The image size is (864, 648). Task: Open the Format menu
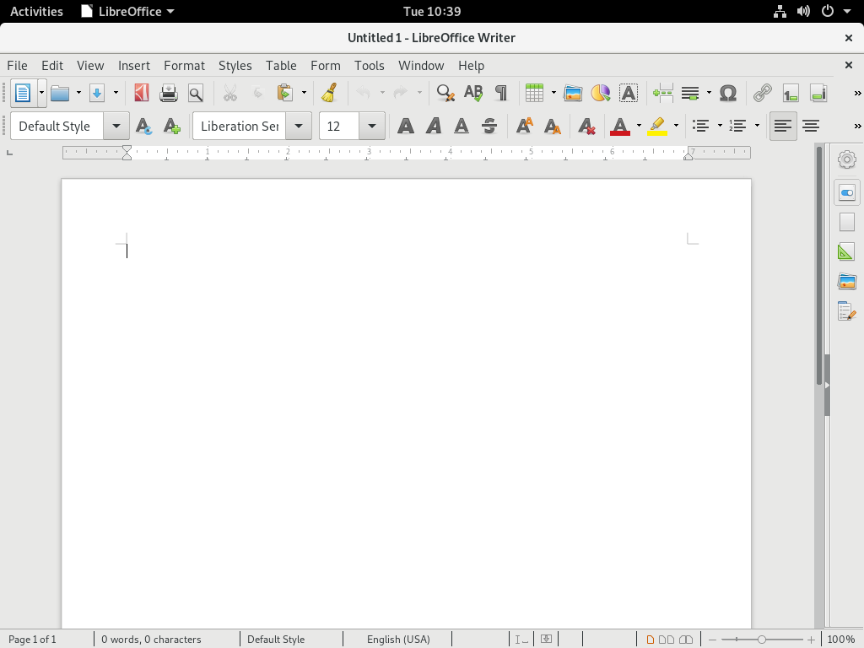pos(184,66)
